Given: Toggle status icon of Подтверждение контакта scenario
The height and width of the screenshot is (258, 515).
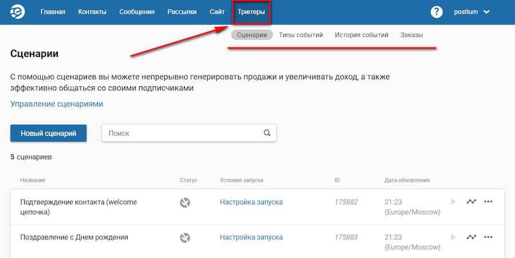Looking at the screenshot, I should (x=185, y=203).
